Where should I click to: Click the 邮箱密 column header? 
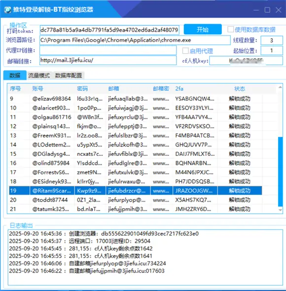pos(161,88)
